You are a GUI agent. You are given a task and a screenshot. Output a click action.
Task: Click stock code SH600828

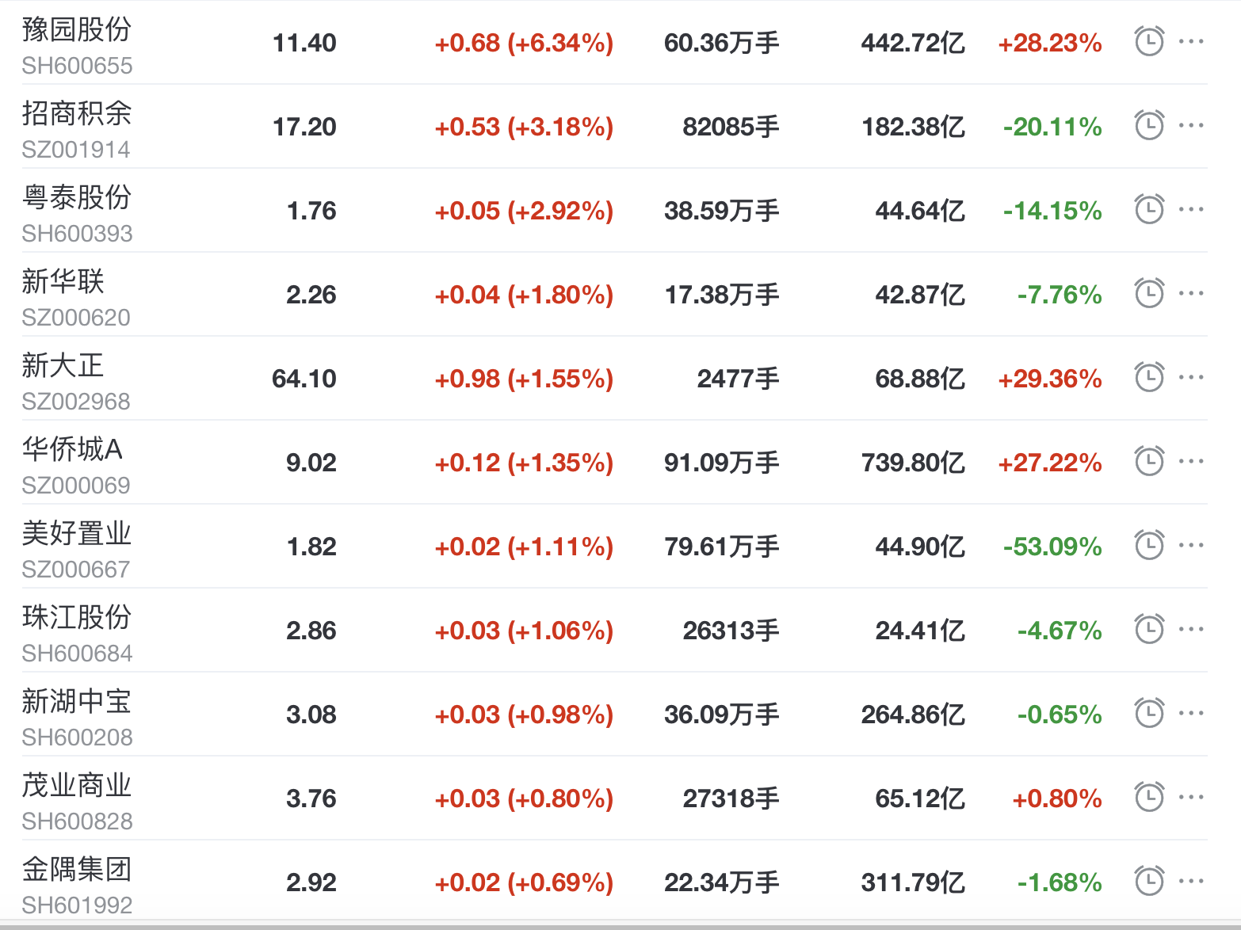(77, 821)
